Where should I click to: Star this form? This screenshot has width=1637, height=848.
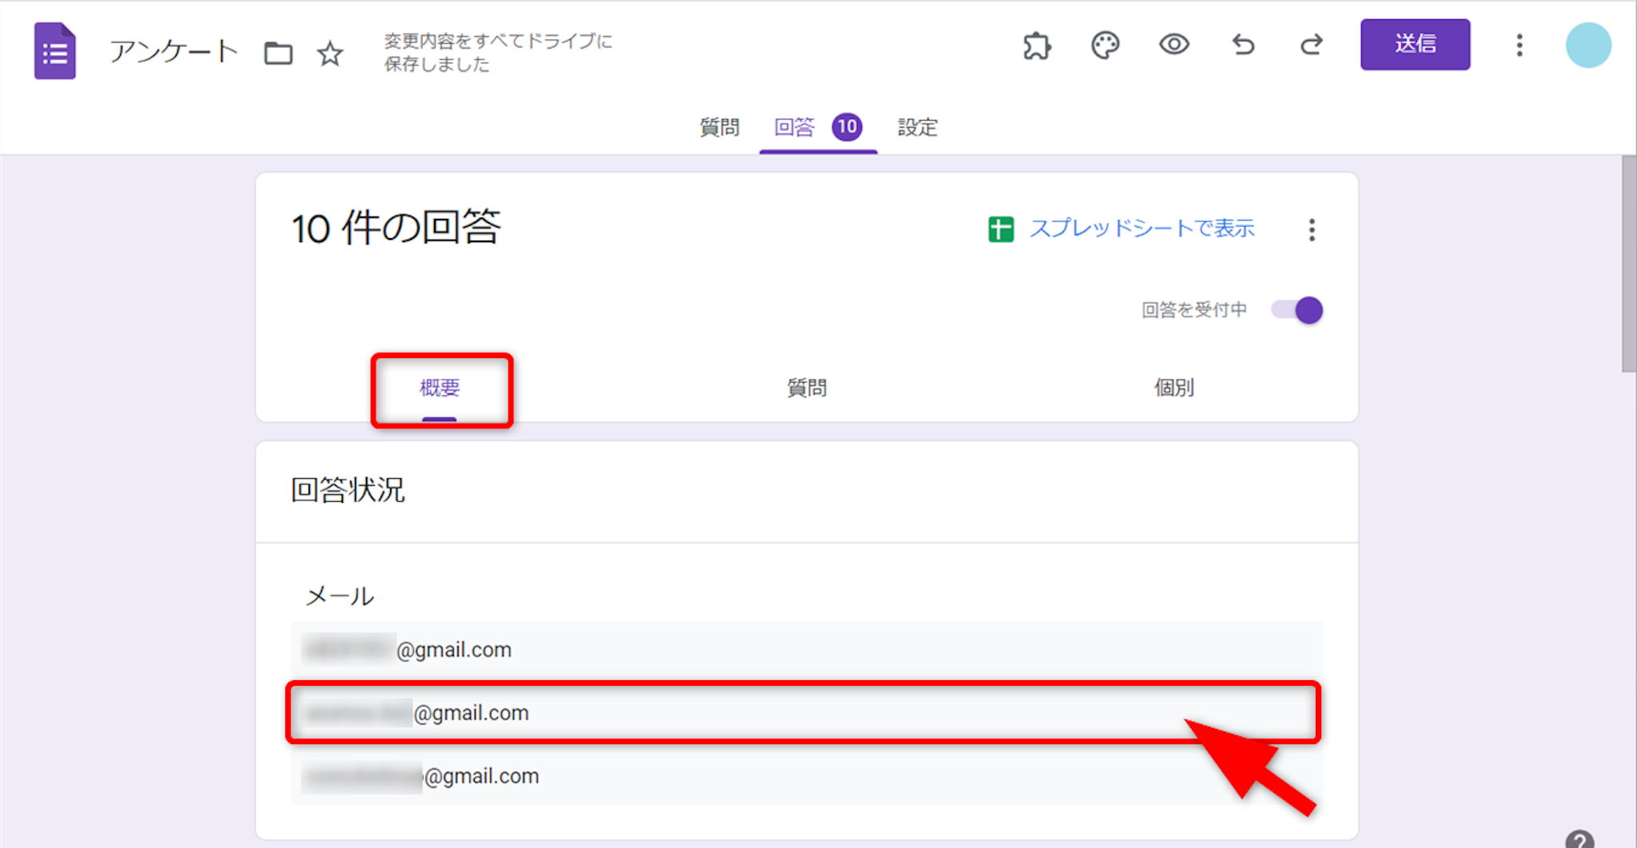click(329, 54)
